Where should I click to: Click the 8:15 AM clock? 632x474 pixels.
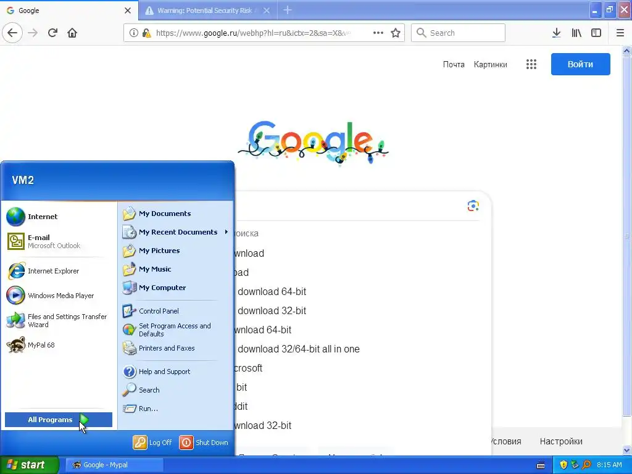click(609, 465)
